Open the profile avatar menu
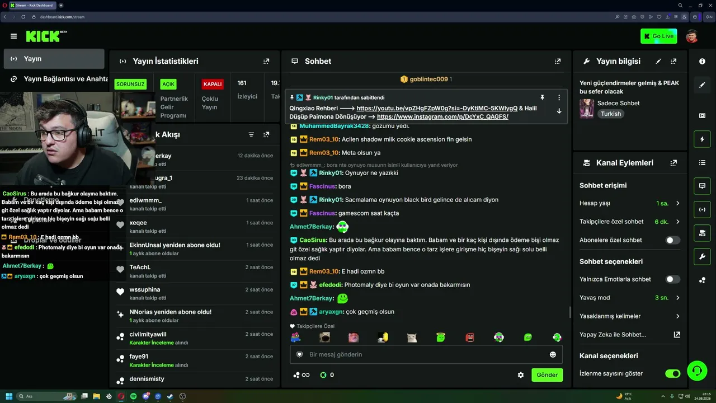This screenshot has height=403, width=716. click(x=692, y=36)
